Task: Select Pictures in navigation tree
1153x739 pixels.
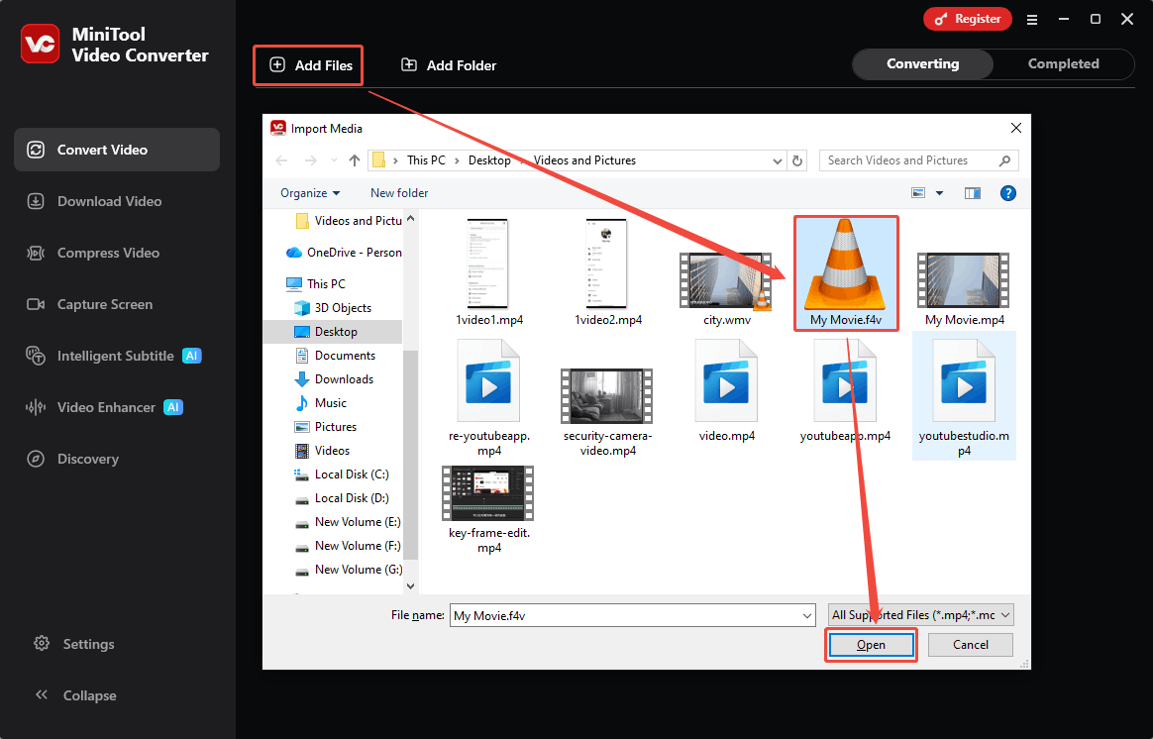Action: click(x=326, y=427)
